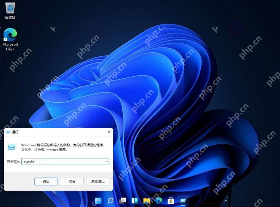
Task: Open the Windows Start menu
Action: [98, 201]
